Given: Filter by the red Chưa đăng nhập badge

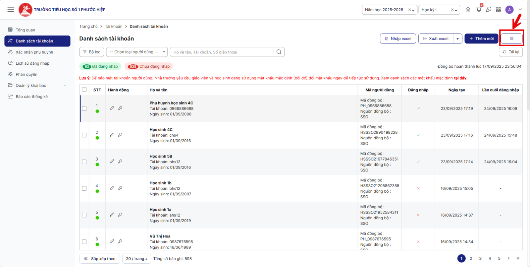Looking at the screenshot, I should (149, 66).
